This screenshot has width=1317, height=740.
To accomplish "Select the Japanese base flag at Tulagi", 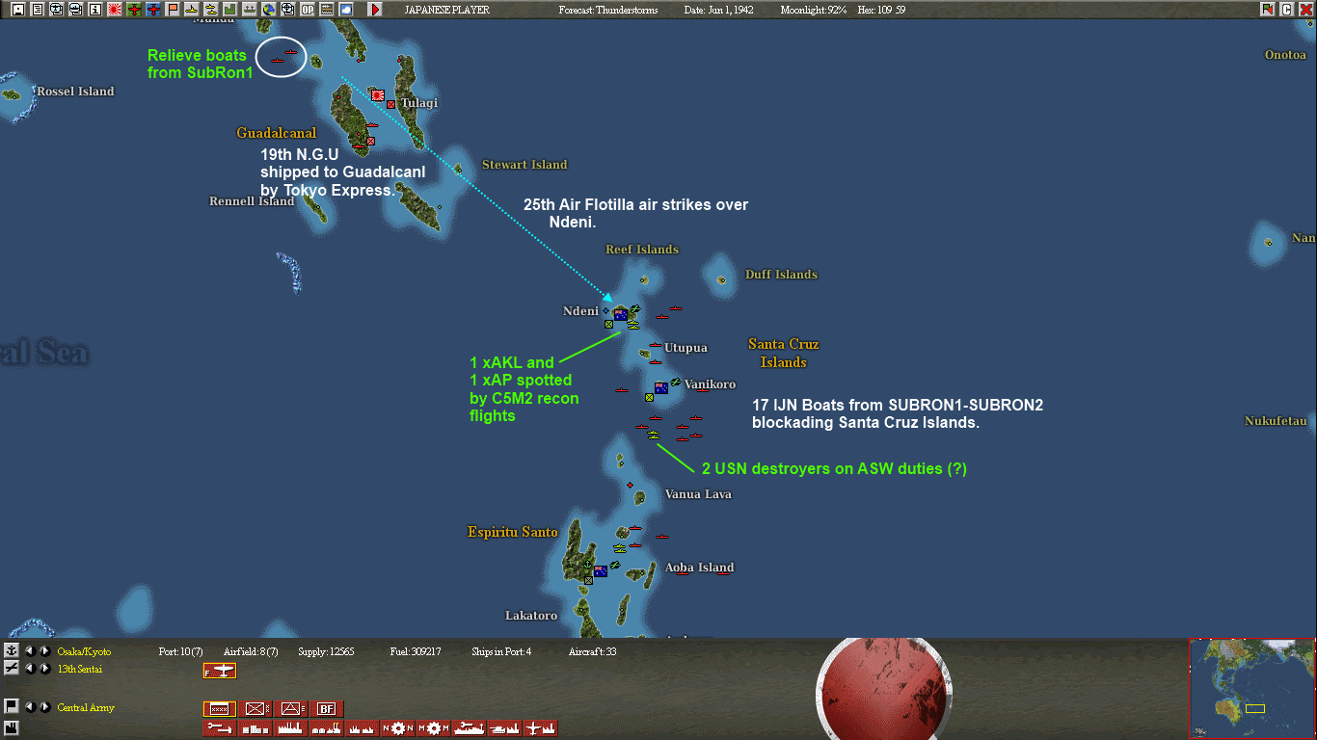I will [378, 95].
